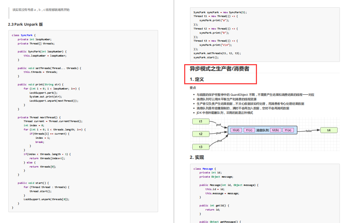Screen dimensions: 344x223
Task: Click the pink "t2(b)" queue item
Action: click(x=275, y=130)
